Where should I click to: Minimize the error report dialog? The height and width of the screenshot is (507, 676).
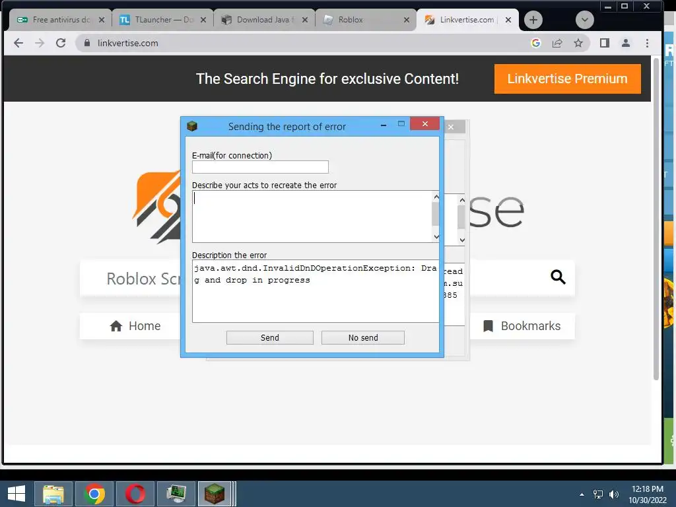384,125
